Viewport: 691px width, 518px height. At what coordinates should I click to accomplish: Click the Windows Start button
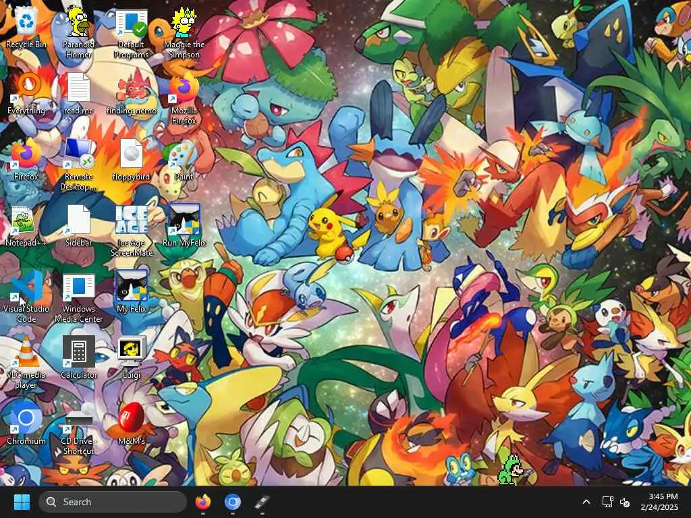pyautogui.click(x=22, y=502)
